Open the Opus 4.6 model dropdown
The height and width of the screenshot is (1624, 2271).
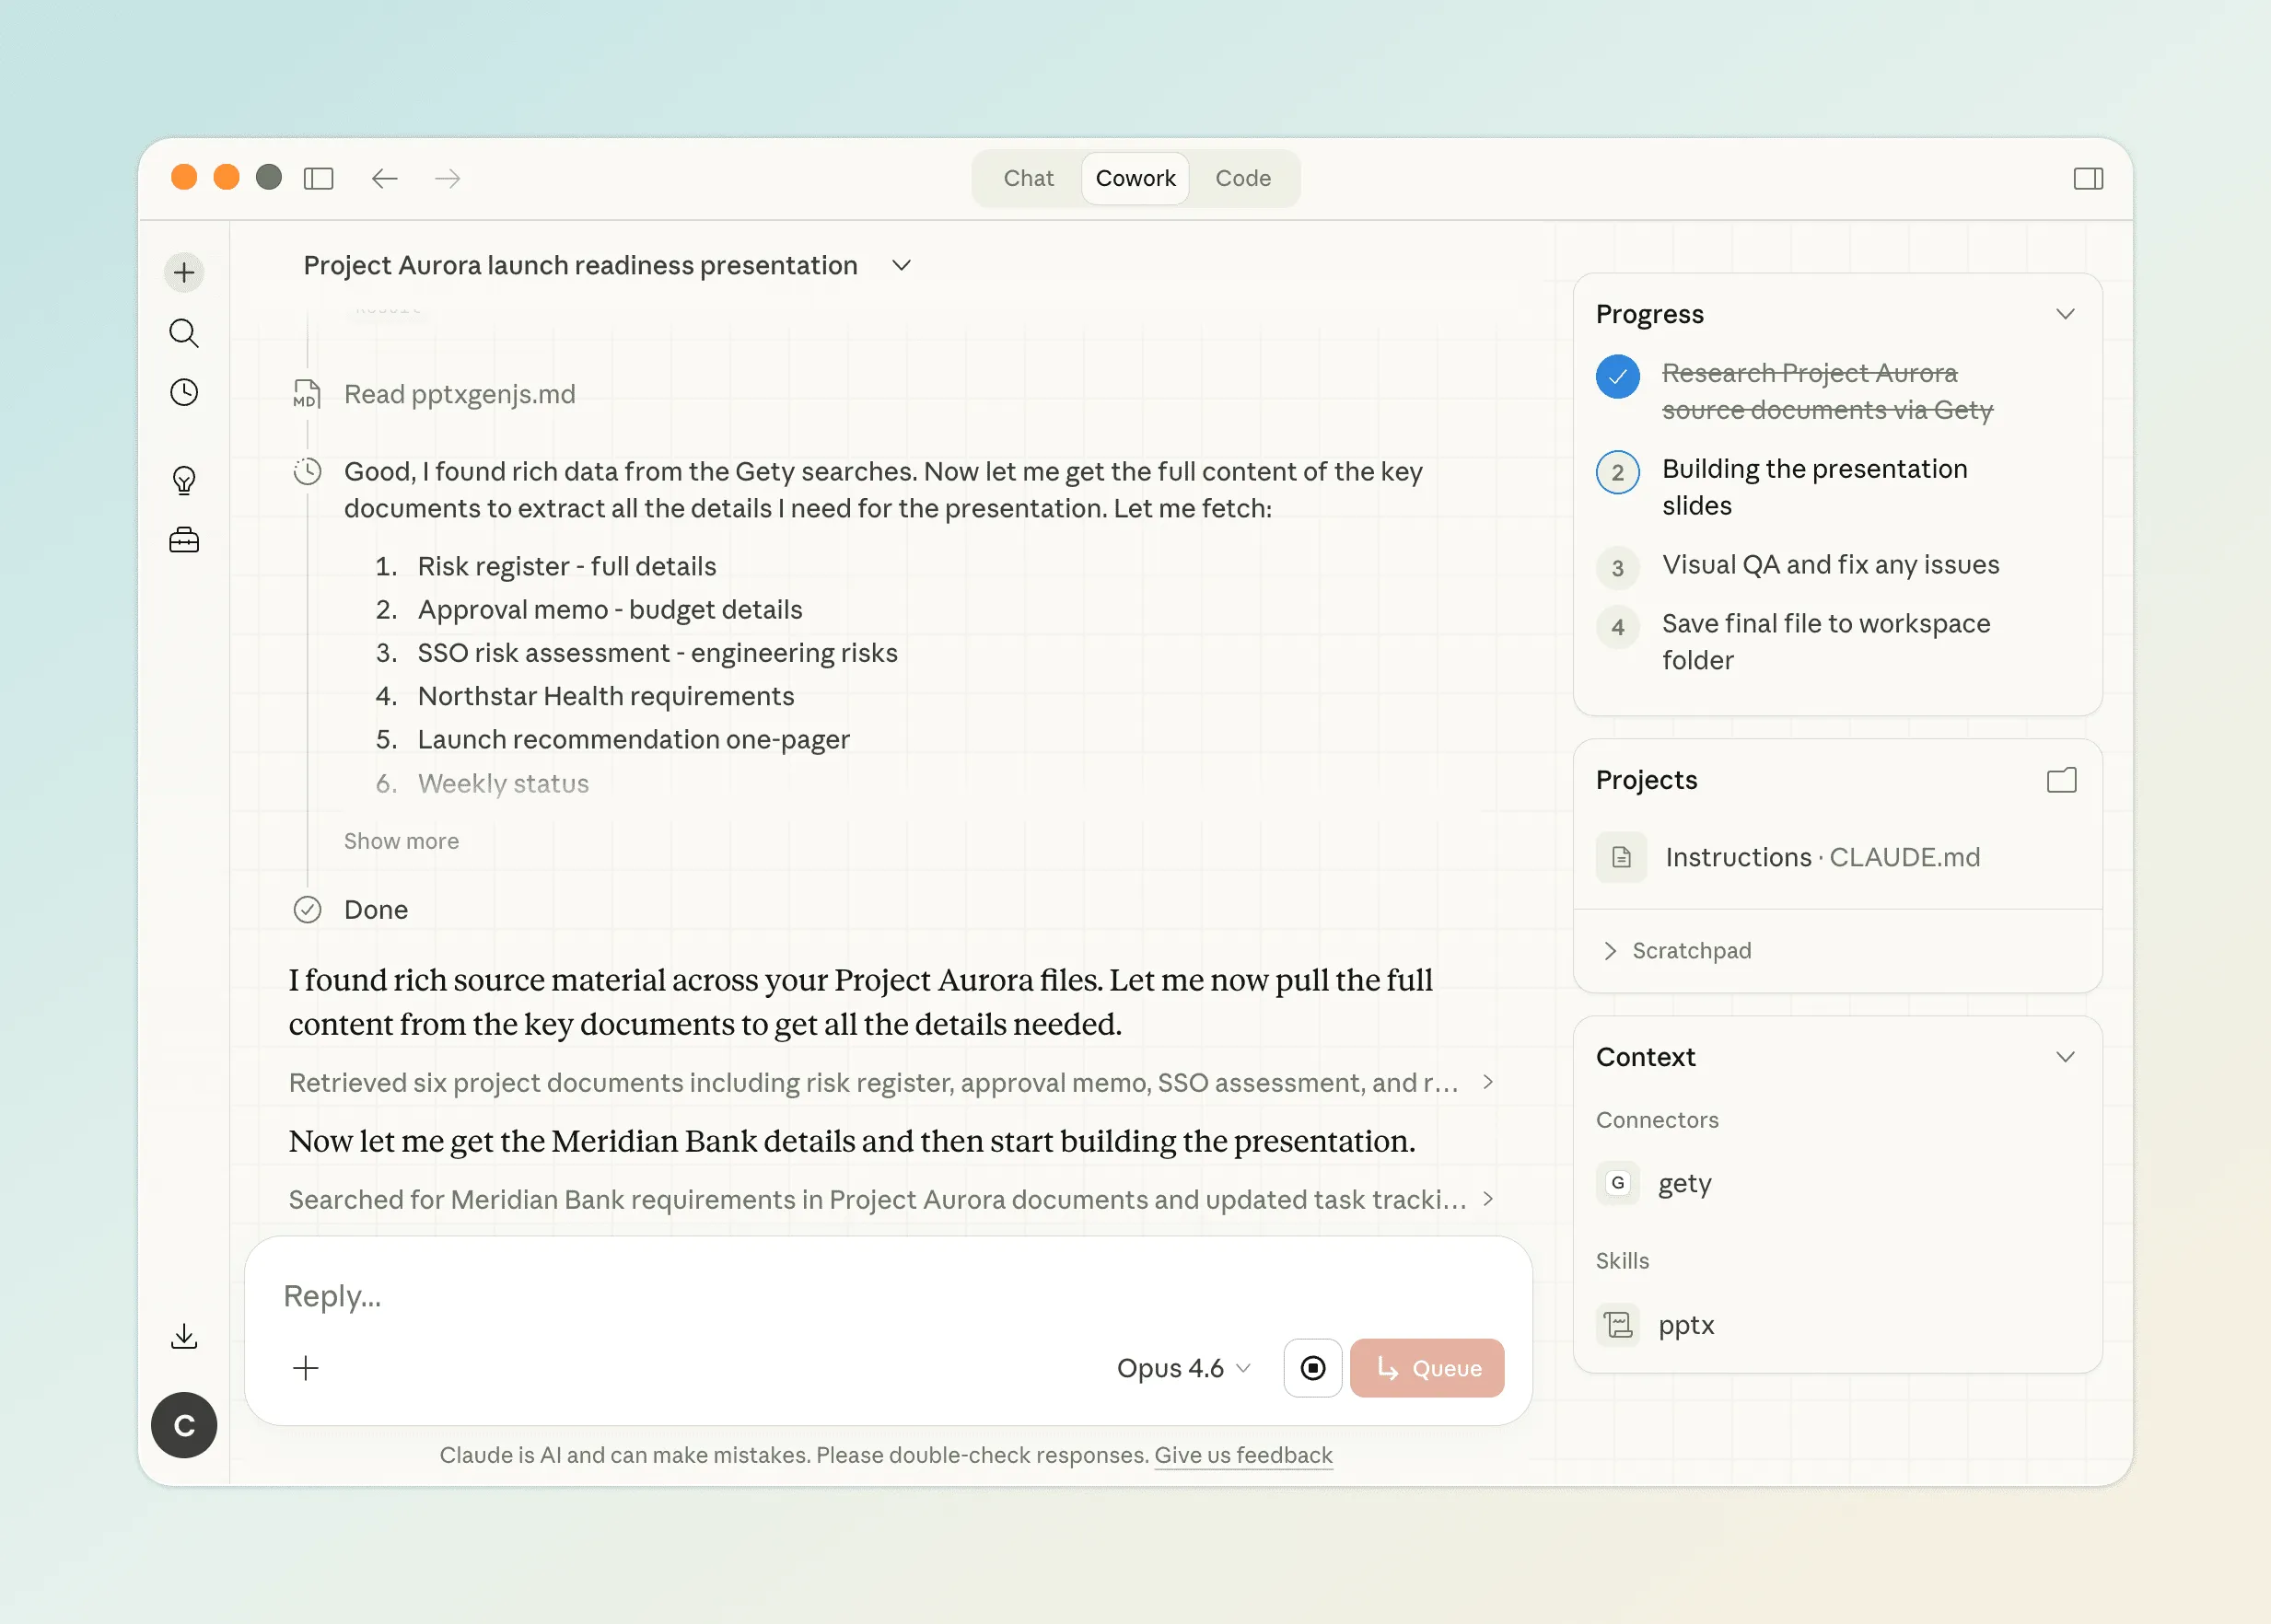1183,1368
